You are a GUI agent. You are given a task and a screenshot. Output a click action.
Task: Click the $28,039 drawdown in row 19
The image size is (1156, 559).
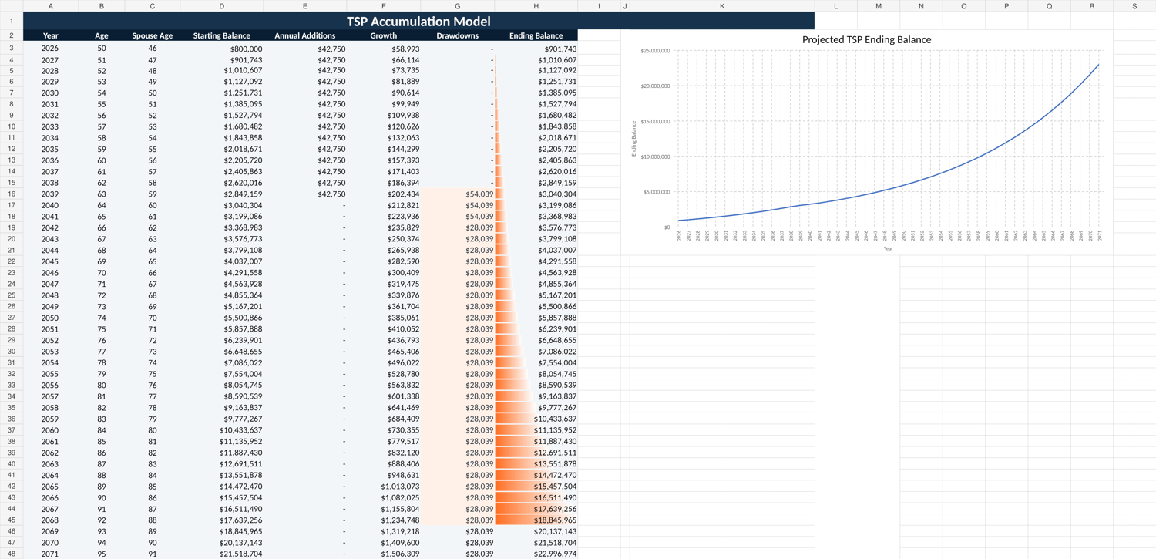click(x=458, y=228)
